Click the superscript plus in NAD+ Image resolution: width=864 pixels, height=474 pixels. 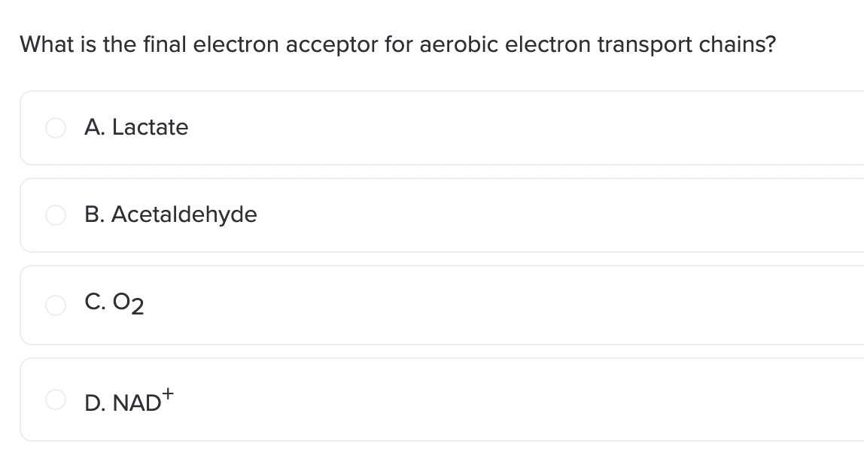[168, 393]
